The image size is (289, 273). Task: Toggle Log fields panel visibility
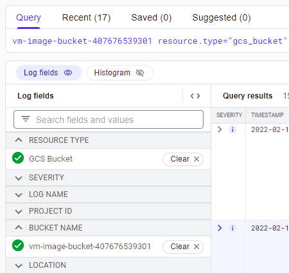pos(49,73)
